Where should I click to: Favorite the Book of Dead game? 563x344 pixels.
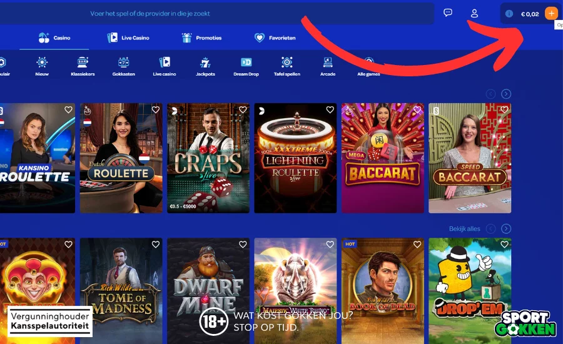tap(417, 245)
